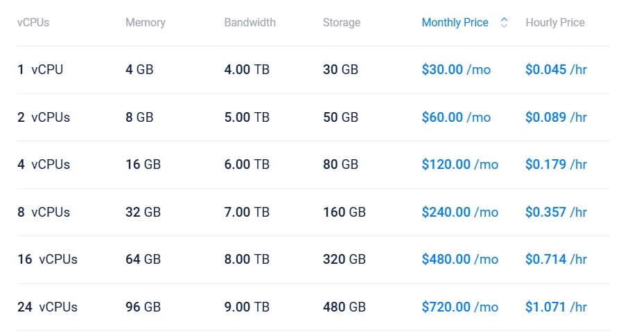Select the $1.071 /hr hourly price

[x=556, y=307]
